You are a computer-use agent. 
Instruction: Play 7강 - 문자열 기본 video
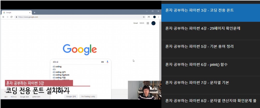[x=211, y=85]
